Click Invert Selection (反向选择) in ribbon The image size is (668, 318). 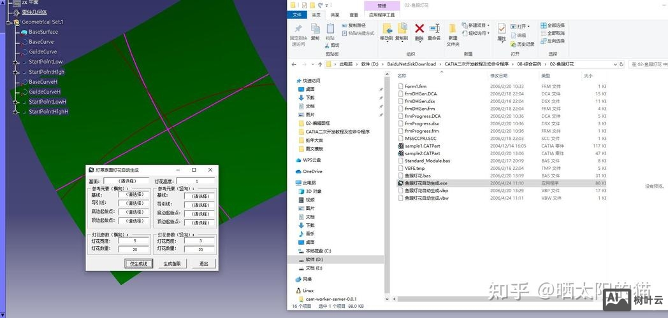tap(552, 41)
